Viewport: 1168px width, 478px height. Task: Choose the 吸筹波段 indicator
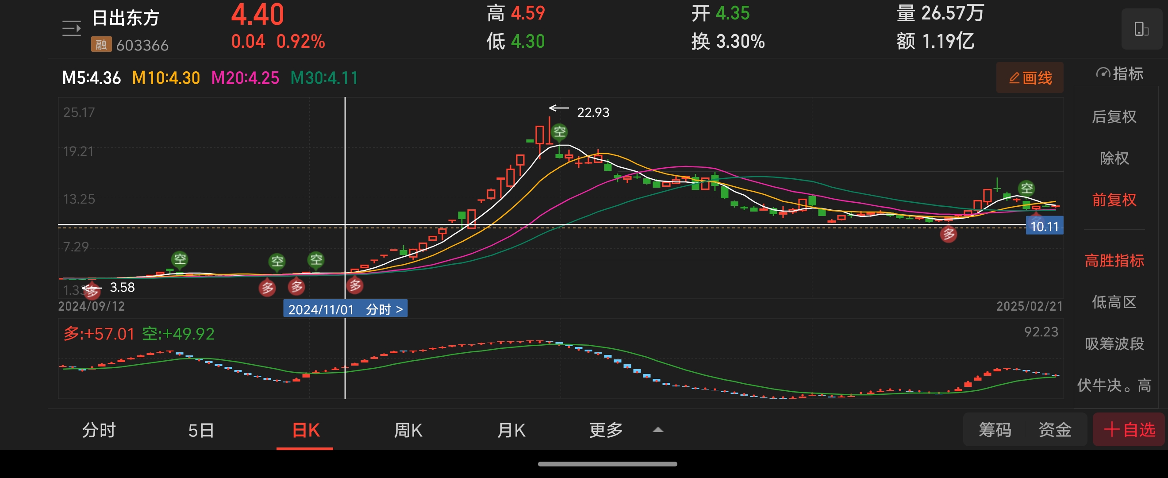1114,344
